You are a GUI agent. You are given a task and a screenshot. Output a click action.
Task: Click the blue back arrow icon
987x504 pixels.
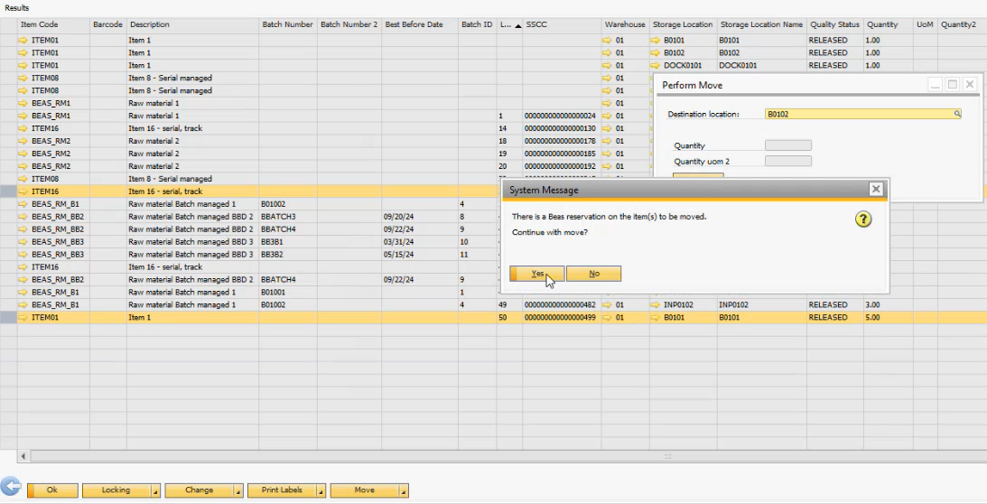[11, 488]
